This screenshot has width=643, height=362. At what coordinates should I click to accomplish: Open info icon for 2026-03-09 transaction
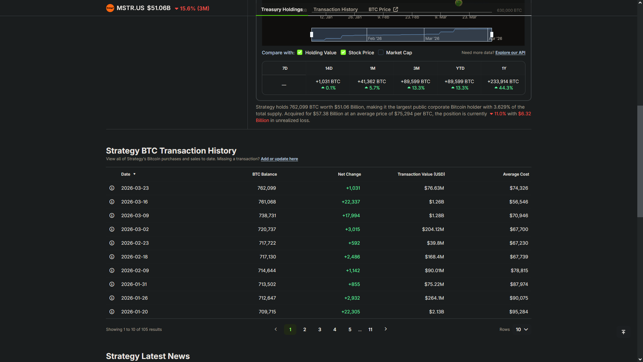112,216
